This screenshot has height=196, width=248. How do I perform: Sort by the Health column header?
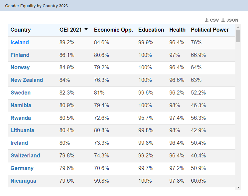pyautogui.click(x=177, y=30)
